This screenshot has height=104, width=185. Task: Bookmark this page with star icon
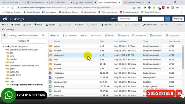point(139,8)
